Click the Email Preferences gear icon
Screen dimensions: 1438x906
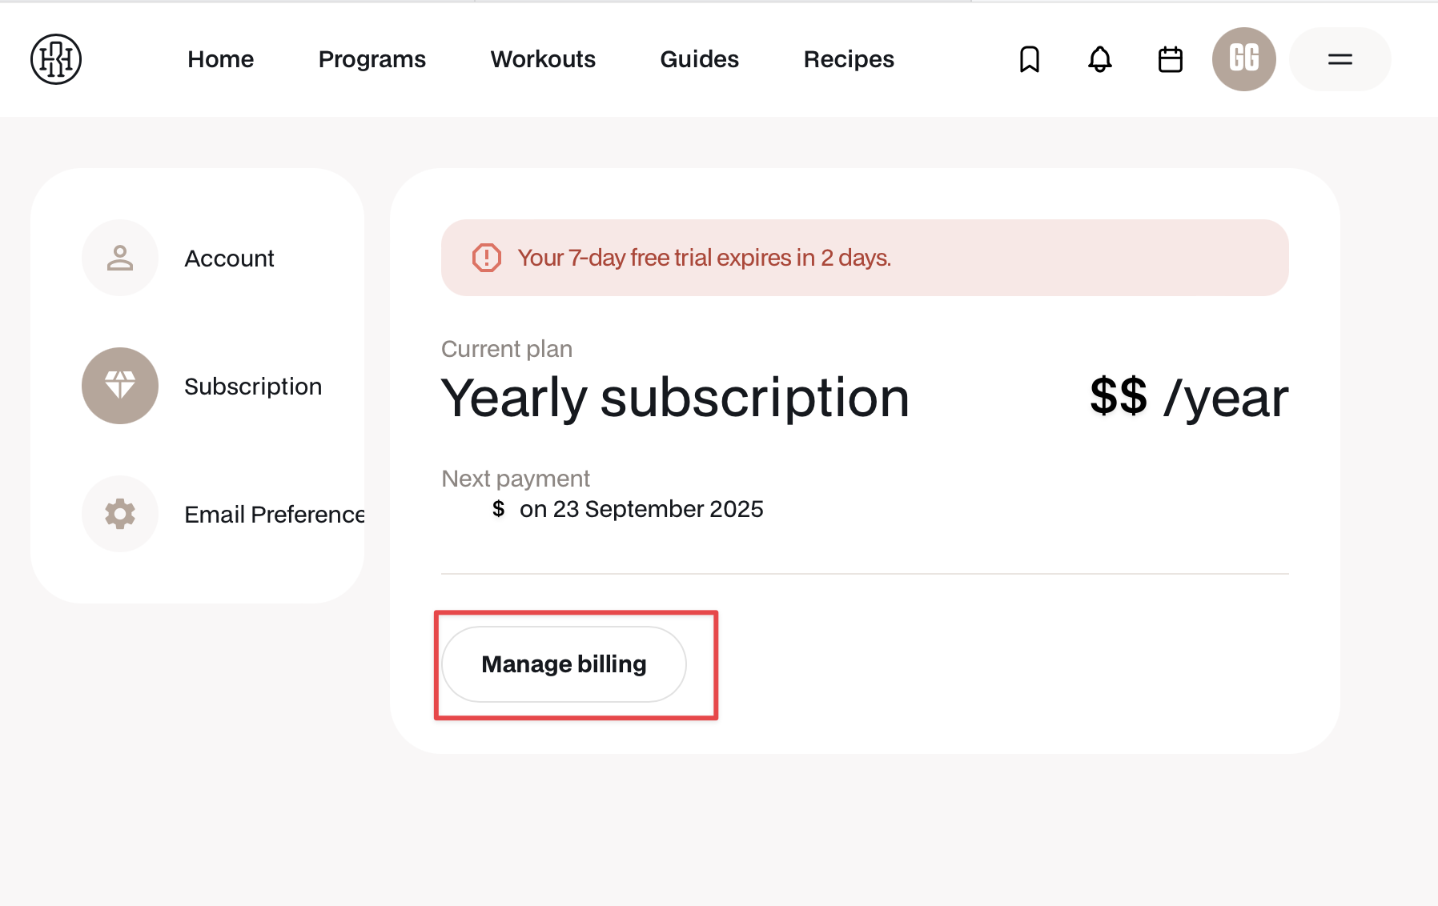[120, 514]
